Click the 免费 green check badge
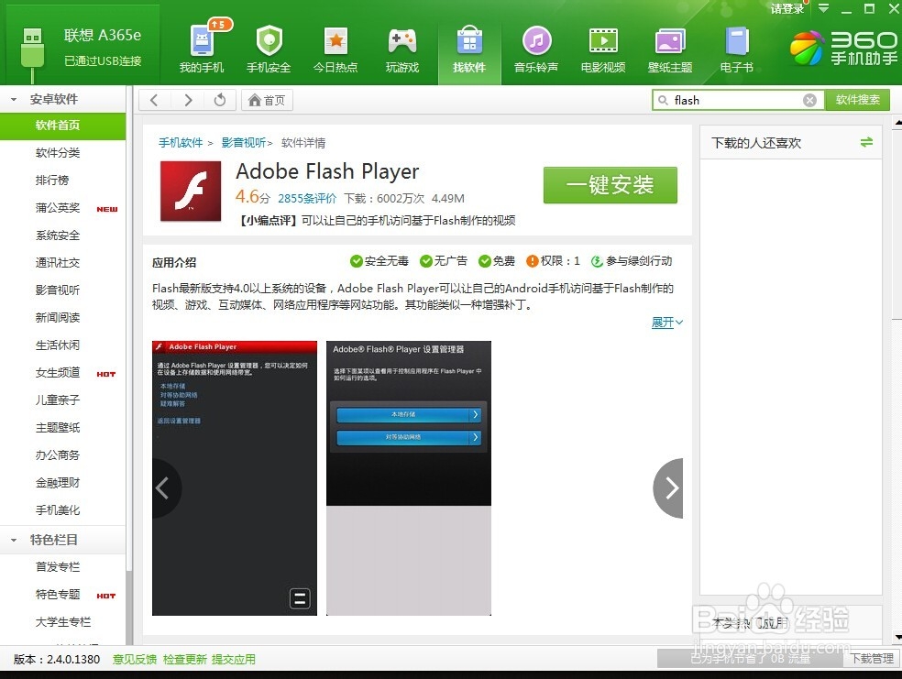 [x=497, y=261]
